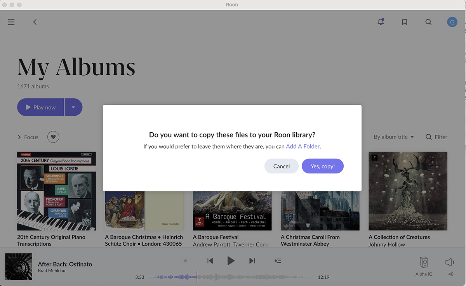466x286 pixels.
Task: Open A Christmas Caroll From Westminster Abbey cover
Action: point(320,211)
